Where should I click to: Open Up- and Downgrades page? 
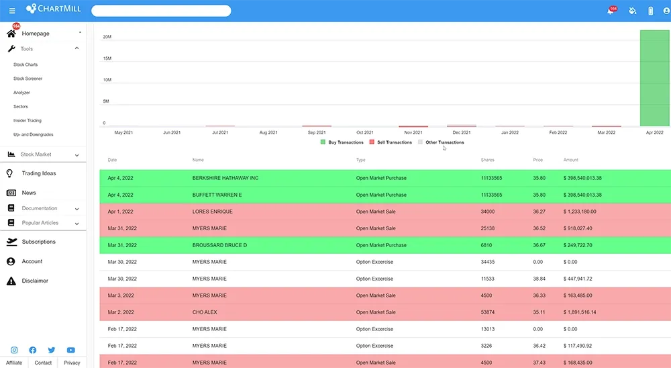34,134
